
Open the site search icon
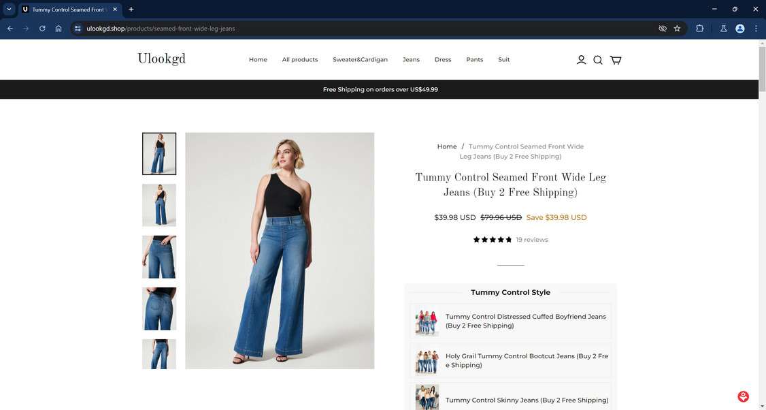click(598, 60)
